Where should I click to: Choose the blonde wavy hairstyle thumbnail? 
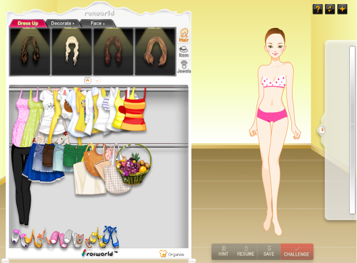point(72,51)
